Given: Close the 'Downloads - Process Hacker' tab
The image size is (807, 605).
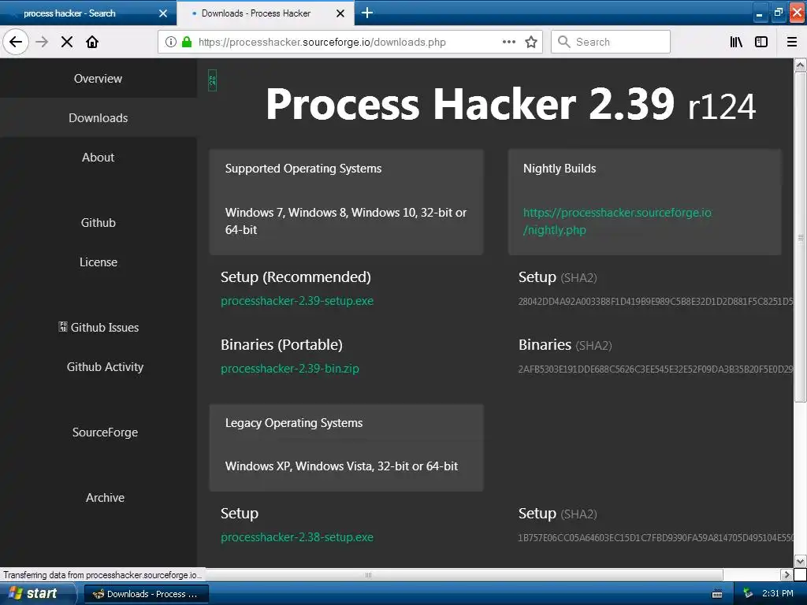Looking at the screenshot, I should pyautogui.click(x=340, y=13).
